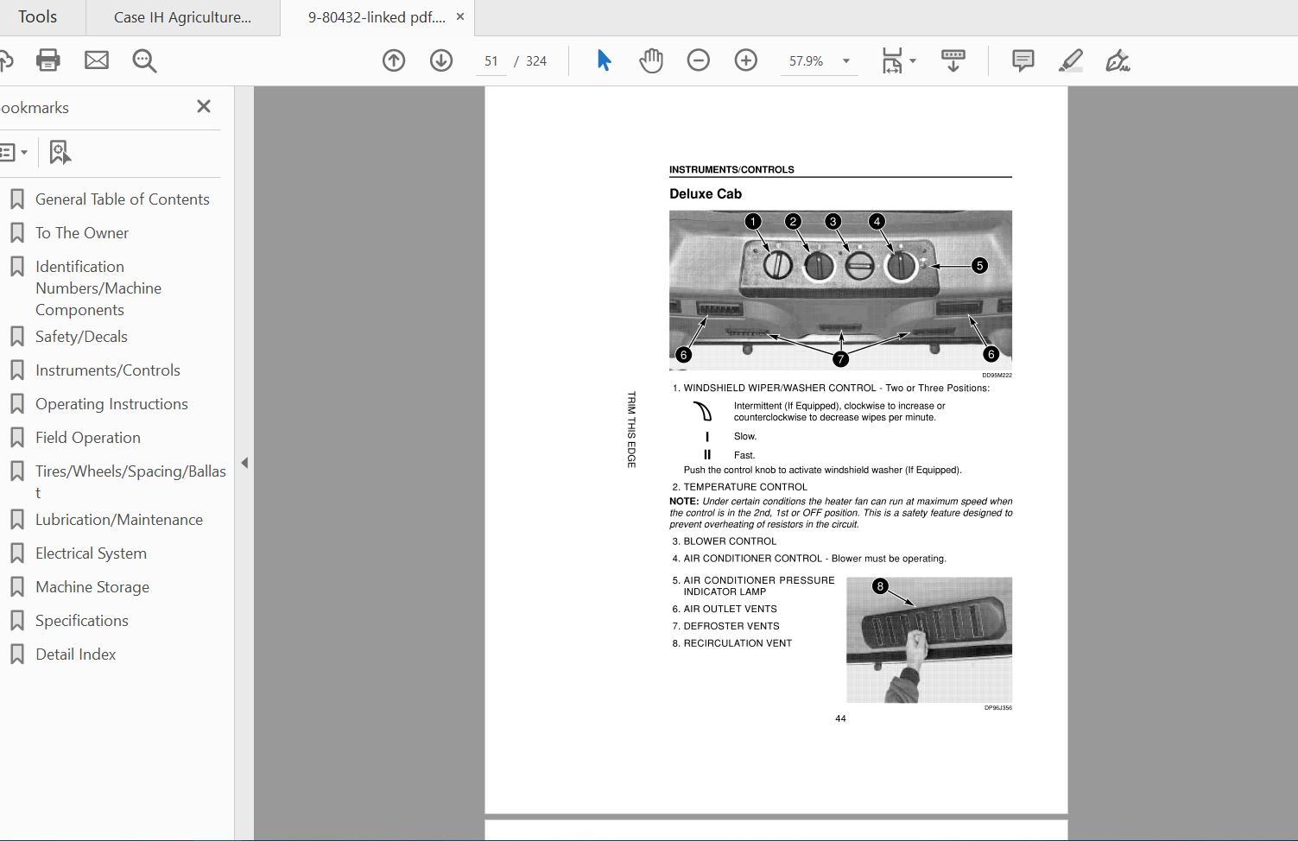Viewport: 1298px width, 841px height.
Task: Go to previous page arrow
Action: pyautogui.click(x=394, y=60)
